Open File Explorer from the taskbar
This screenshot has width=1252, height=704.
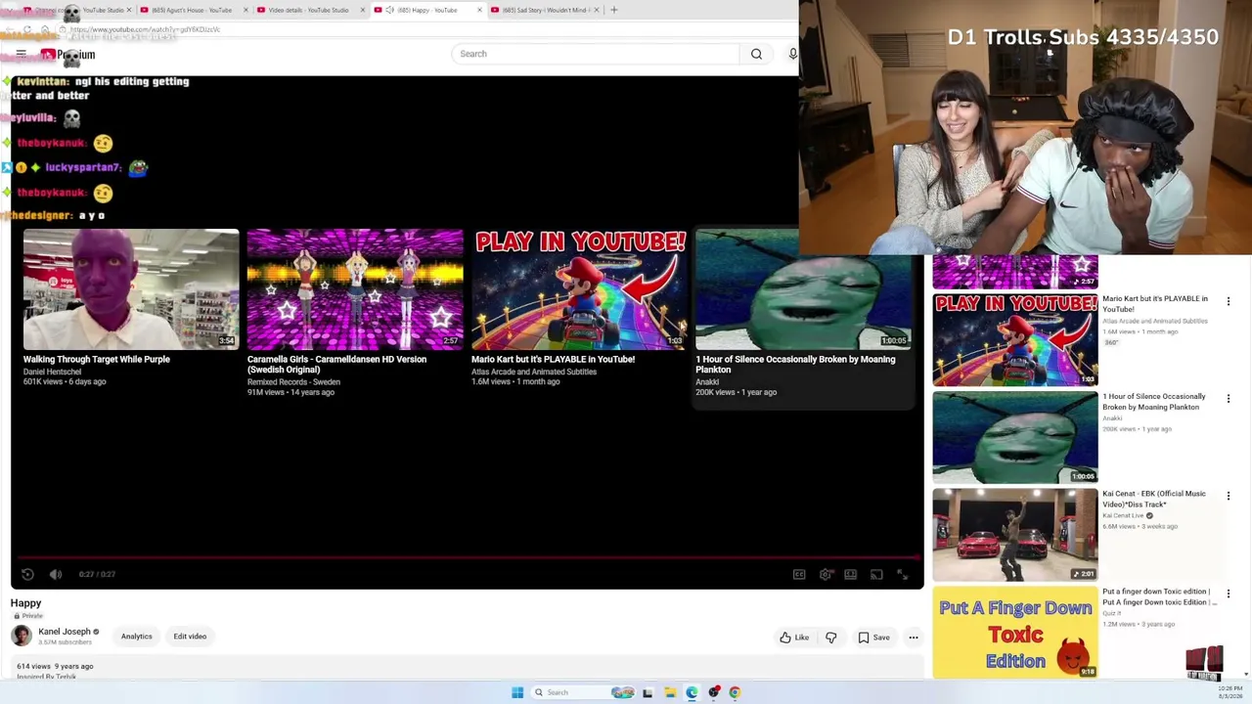tap(670, 692)
